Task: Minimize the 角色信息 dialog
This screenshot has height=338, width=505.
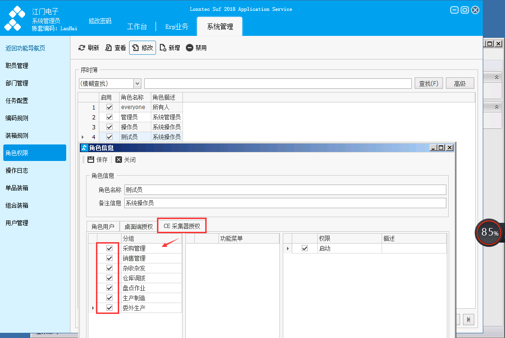Action: click(x=433, y=148)
